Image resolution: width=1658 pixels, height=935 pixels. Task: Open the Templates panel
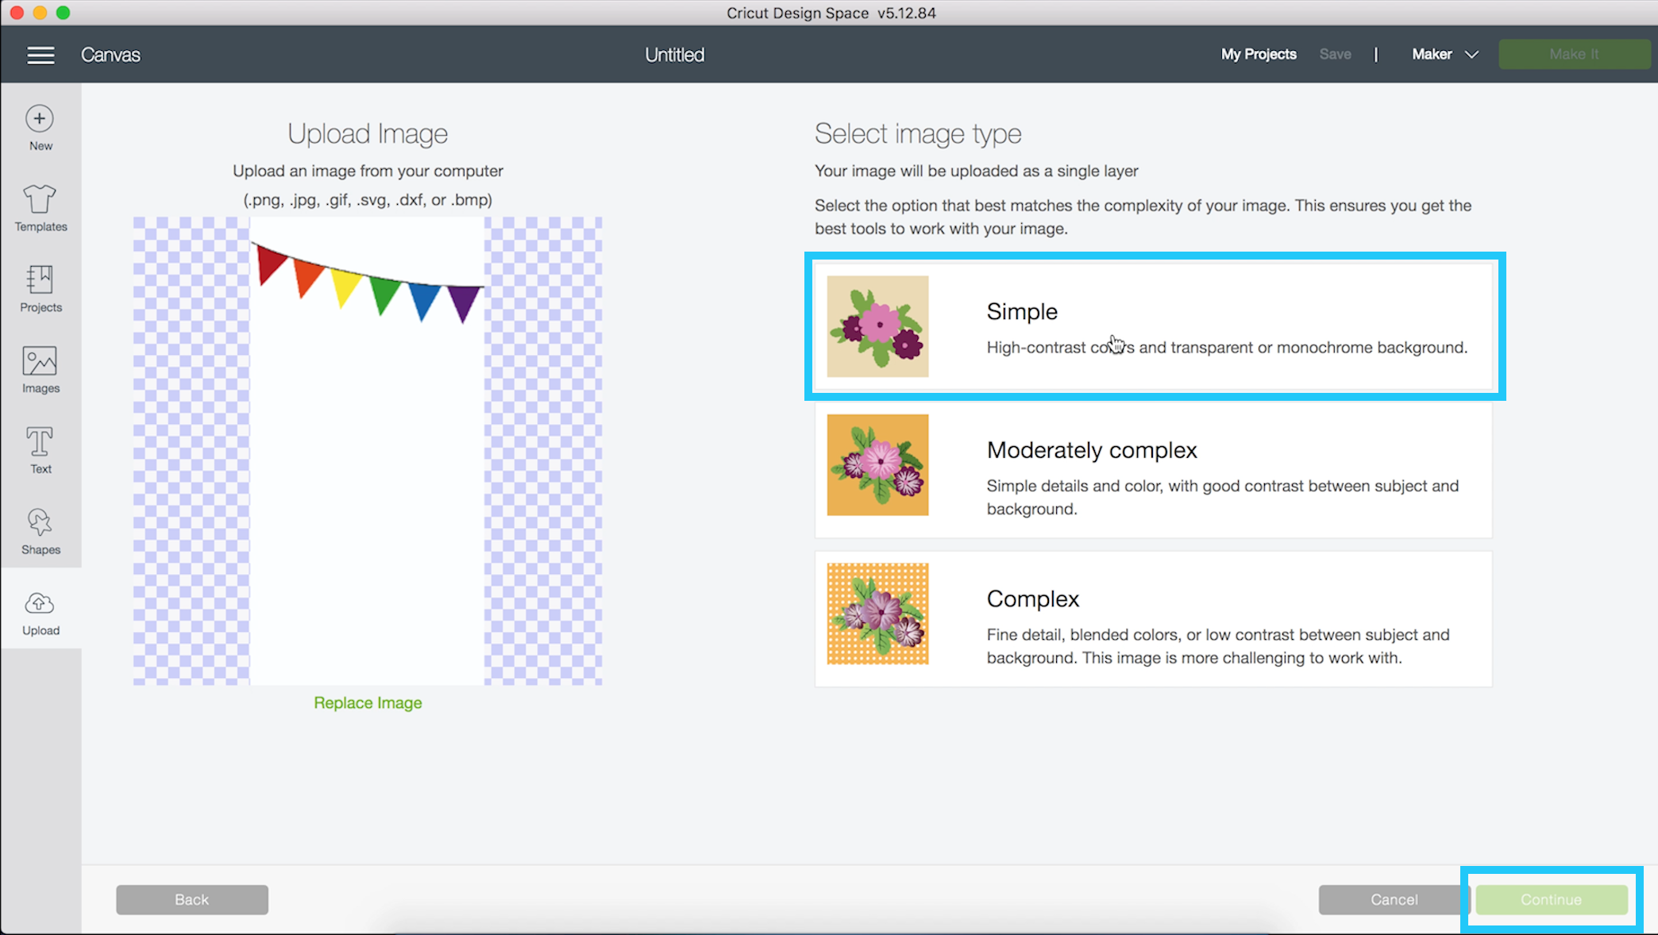click(x=40, y=207)
